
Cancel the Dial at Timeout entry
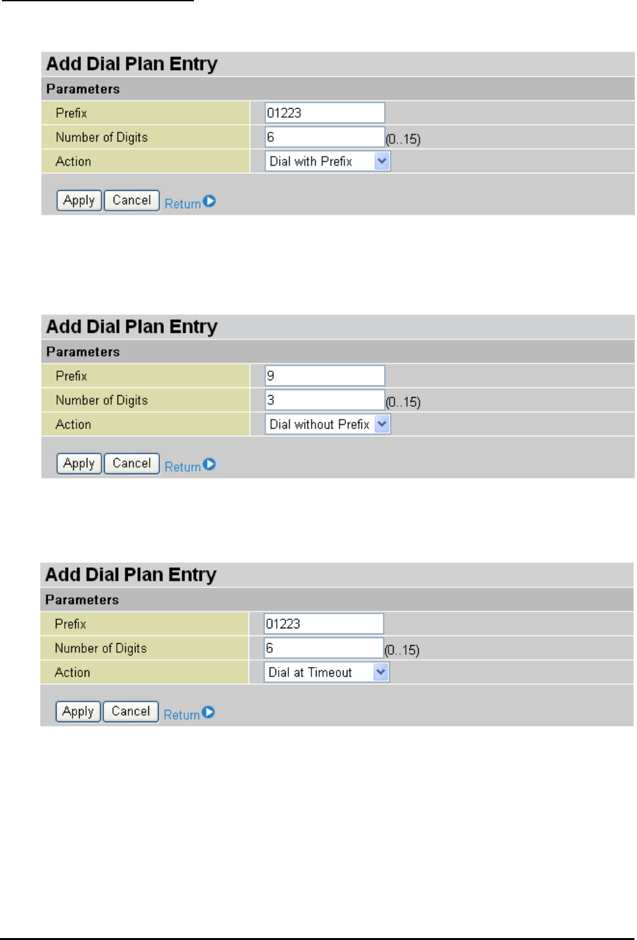click(130, 711)
